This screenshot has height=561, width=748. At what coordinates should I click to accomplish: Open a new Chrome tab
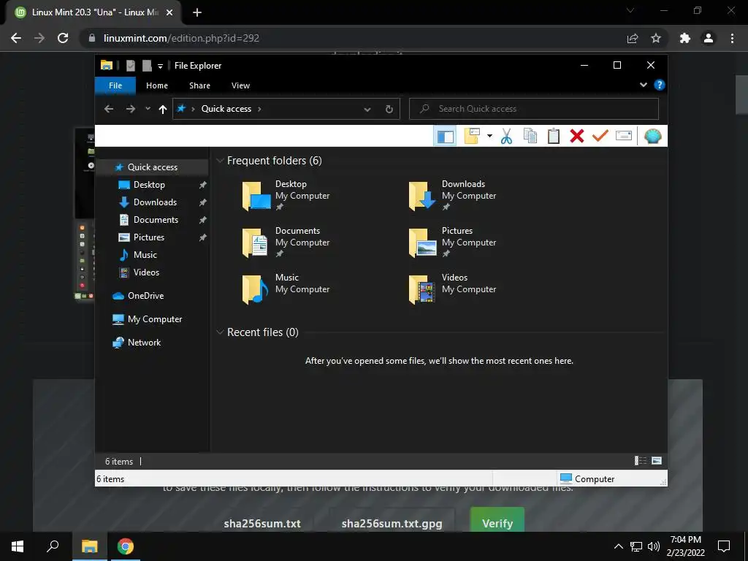pyautogui.click(x=197, y=12)
